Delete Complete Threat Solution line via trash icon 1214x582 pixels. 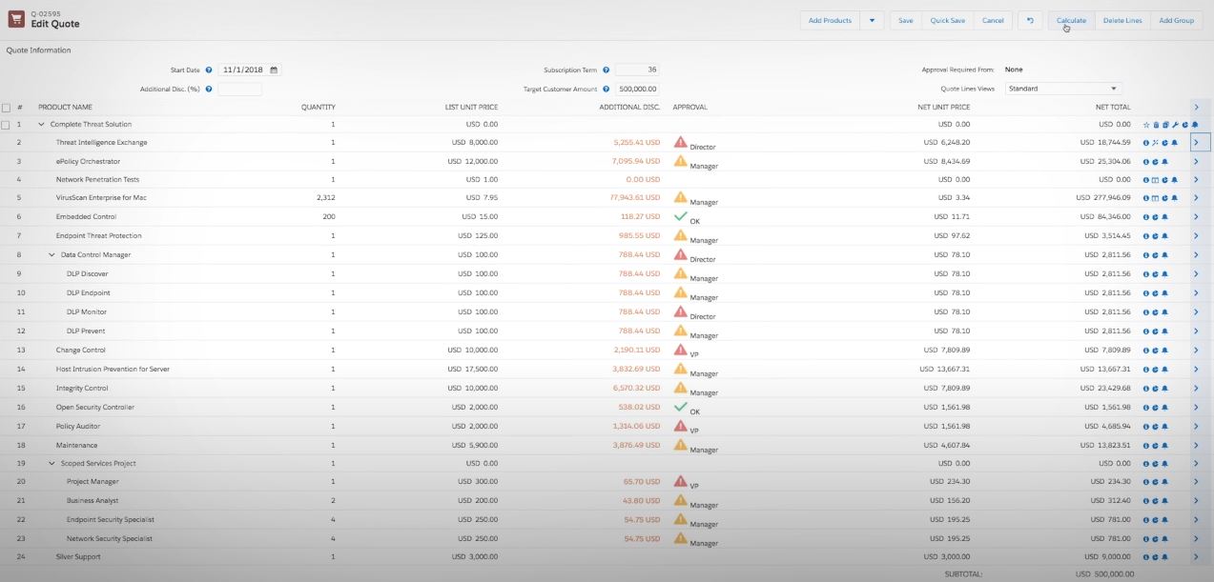[x=1156, y=125]
